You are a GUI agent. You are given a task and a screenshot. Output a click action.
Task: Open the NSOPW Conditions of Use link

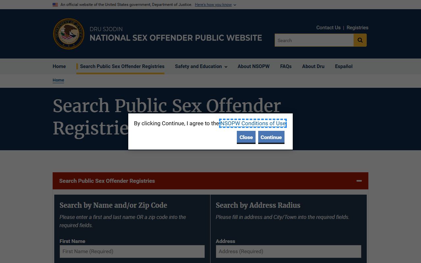point(253,123)
